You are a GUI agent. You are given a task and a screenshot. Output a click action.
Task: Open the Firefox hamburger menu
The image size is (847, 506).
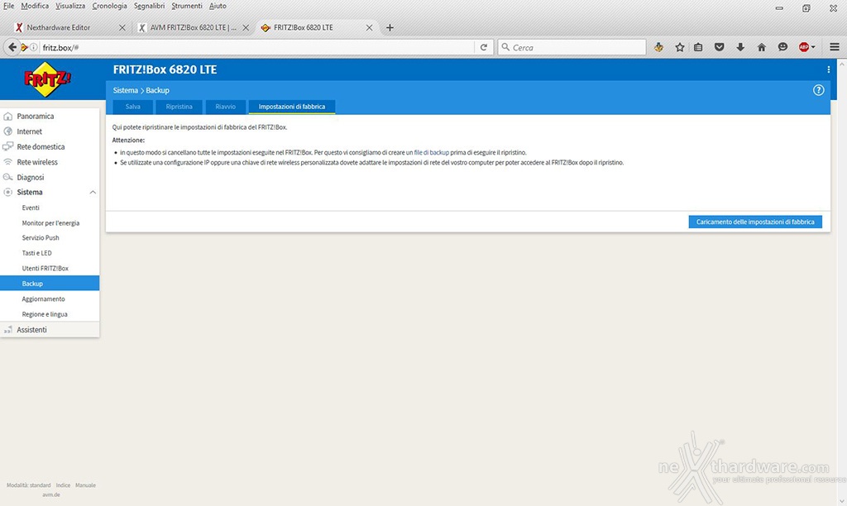tap(834, 47)
